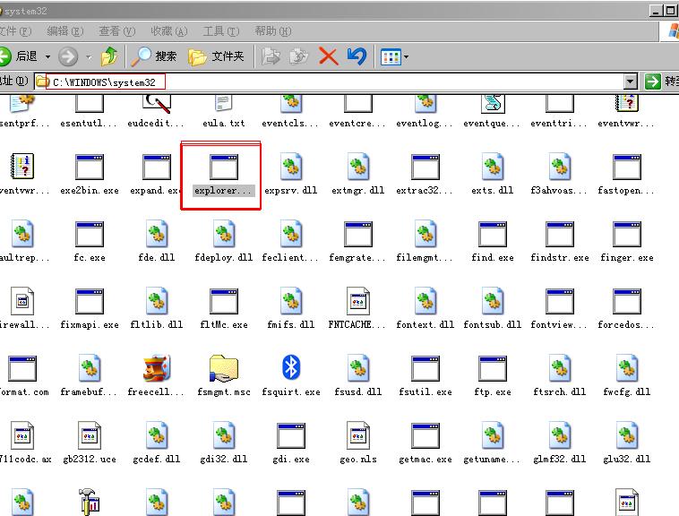Select the findstr.exe file icon
This screenshot has width=679, height=516.
(560, 234)
